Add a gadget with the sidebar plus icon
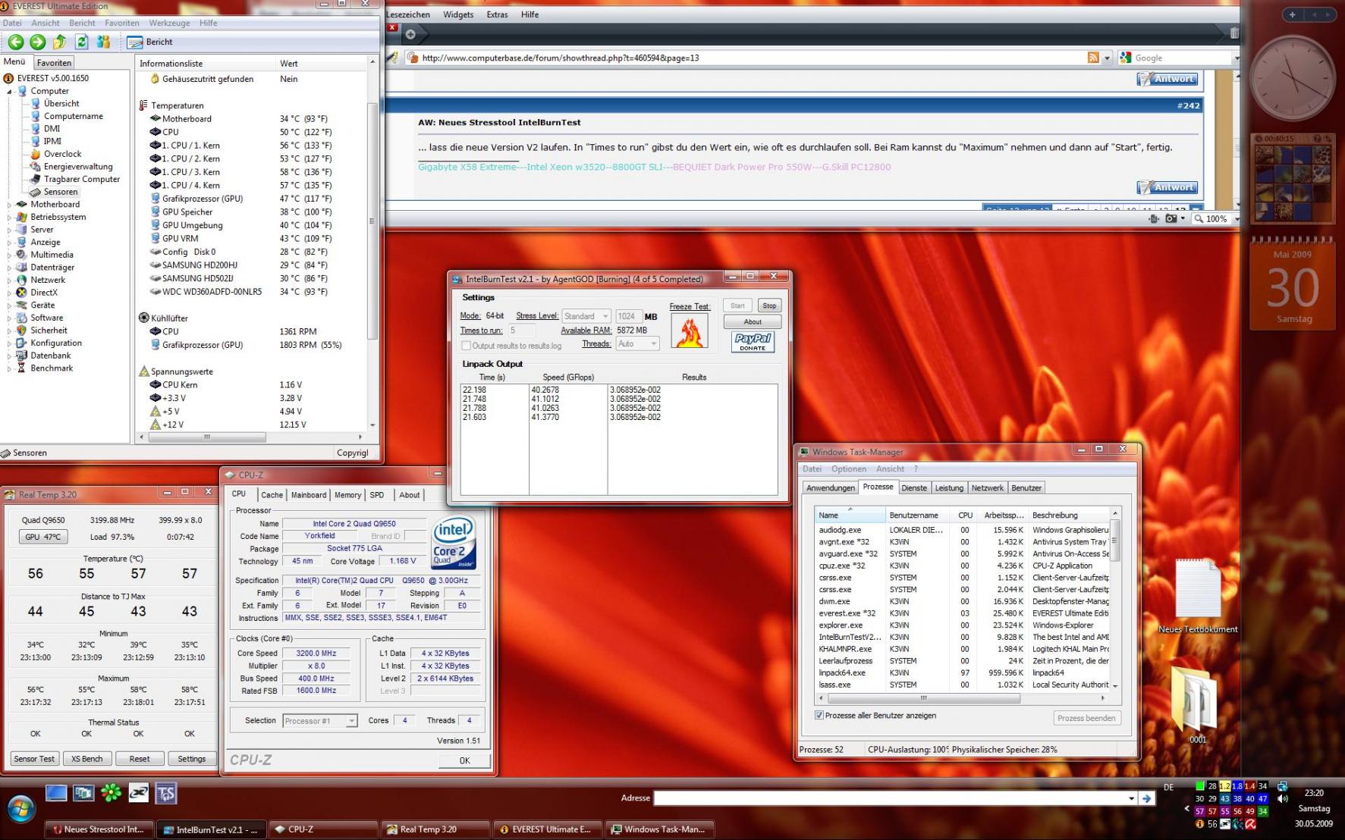 click(1293, 14)
